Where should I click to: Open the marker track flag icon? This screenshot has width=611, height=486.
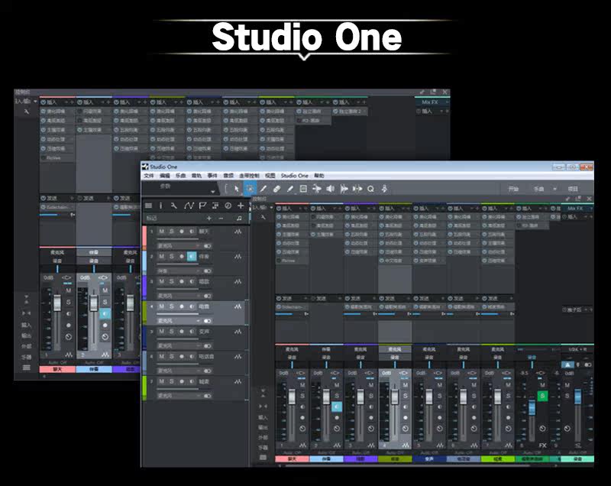point(202,206)
